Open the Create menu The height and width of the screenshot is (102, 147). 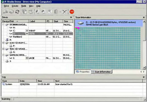[15, 6]
